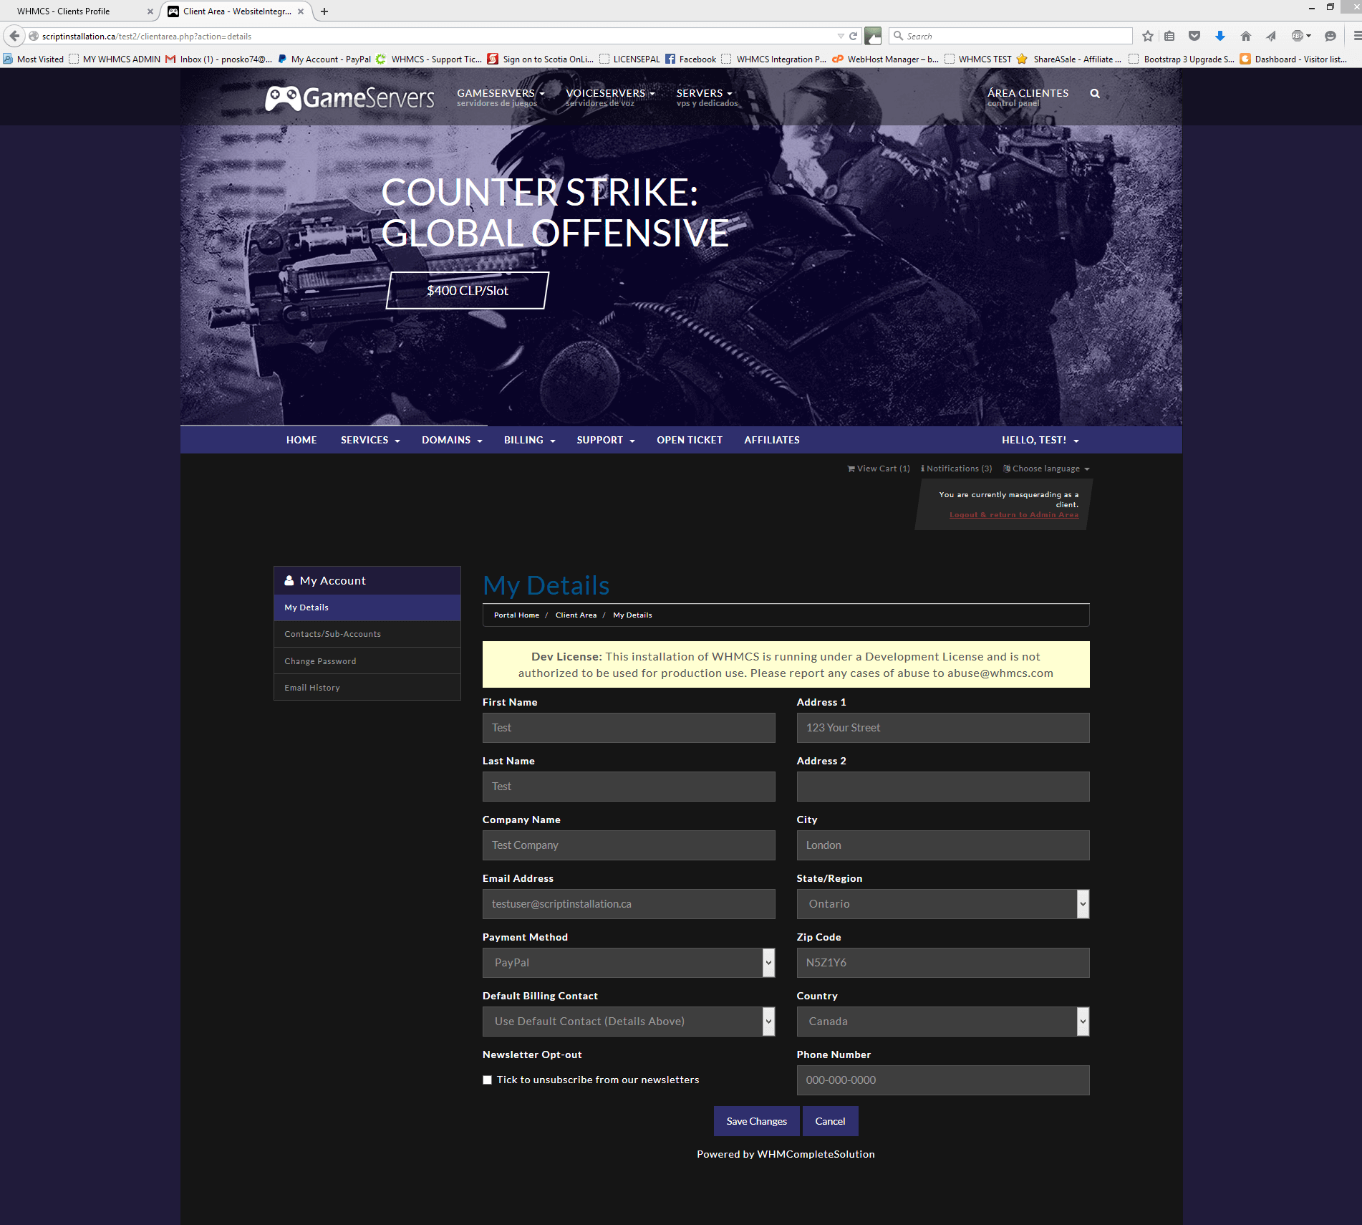
Task: Click the First Name input field
Action: point(629,728)
